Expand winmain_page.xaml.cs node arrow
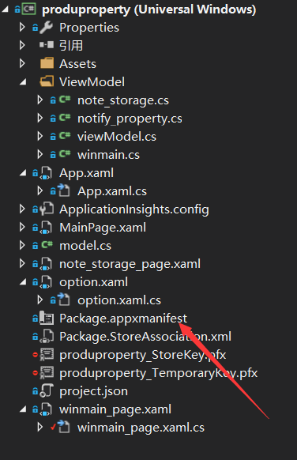The image size is (297, 460). [x=40, y=428]
